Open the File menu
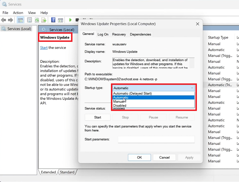The width and height of the screenshot is (239, 182). [x=5, y=13]
